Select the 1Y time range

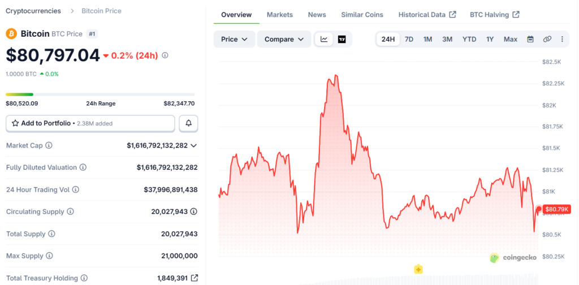[490, 39]
